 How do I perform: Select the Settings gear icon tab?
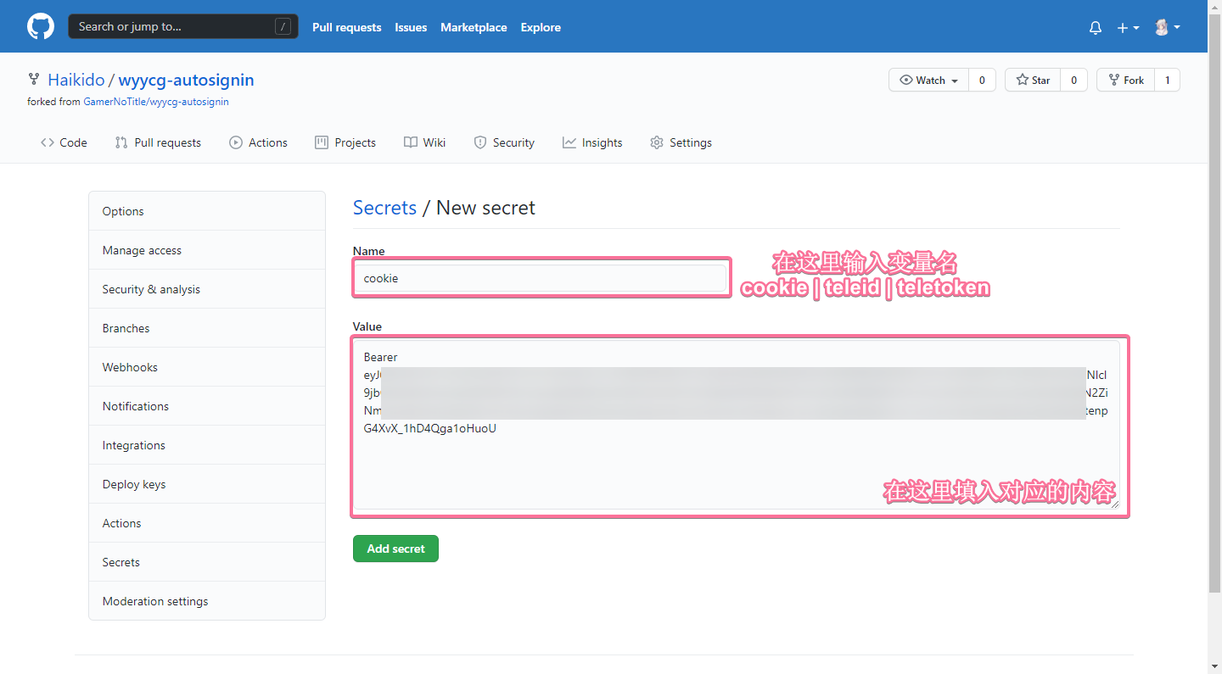coord(657,142)
